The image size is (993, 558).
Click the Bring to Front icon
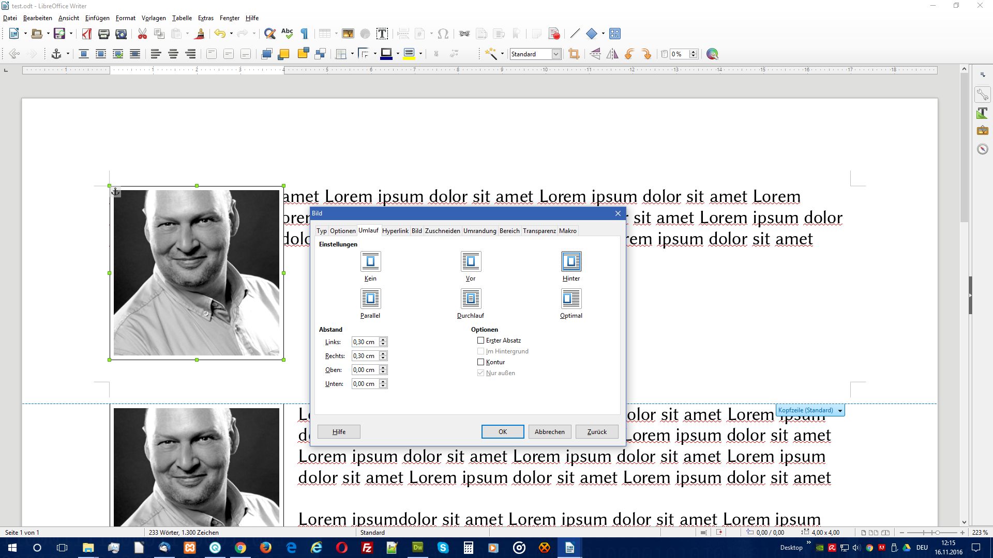click(x=266, y=54)
